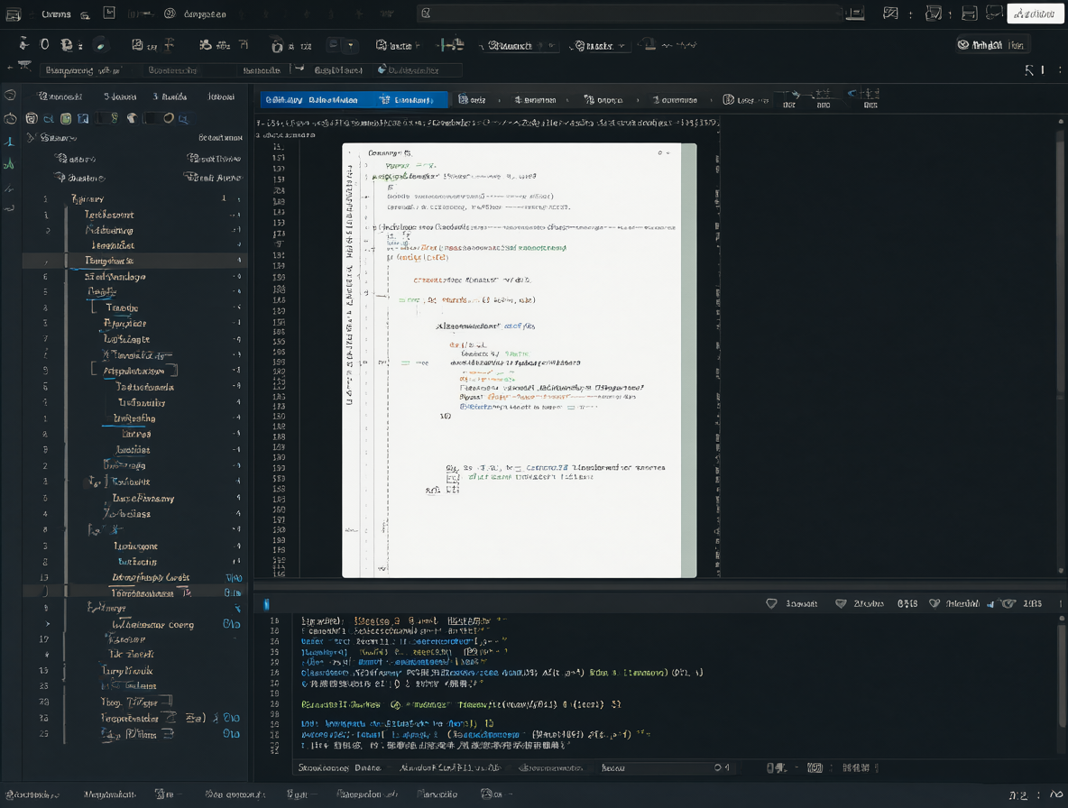Click the green icon in the left activity bar
Image resolution: width=1068 pixels, height=808 pixels.
(9, 164)
